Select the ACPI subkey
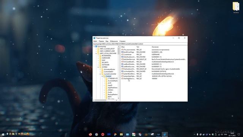The width and height of the screenshot is (243, 137). (110, 83)
